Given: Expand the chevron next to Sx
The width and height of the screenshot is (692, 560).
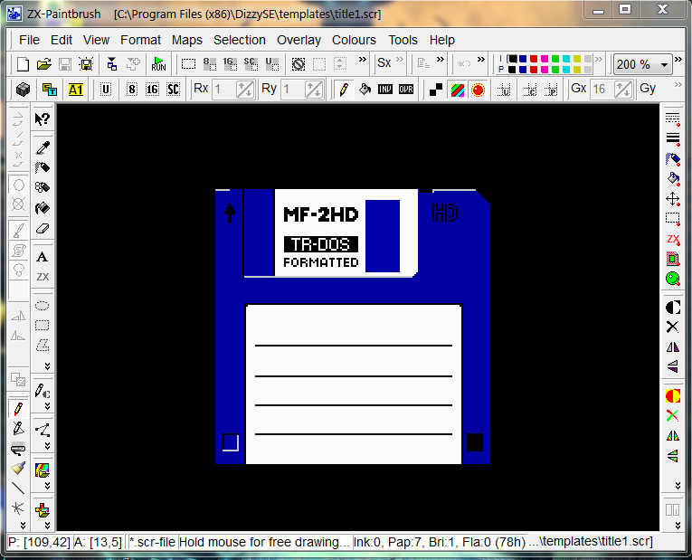Looking at the screenshot, I should coord(400,60).
